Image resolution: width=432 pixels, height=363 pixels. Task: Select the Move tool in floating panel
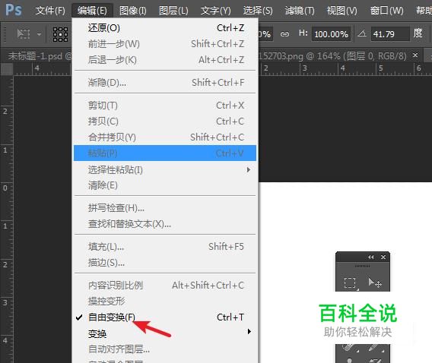(375, 283)
